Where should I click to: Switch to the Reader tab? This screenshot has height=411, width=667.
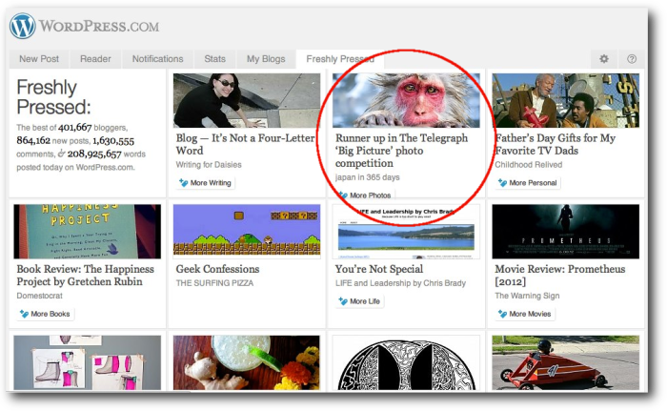(x=95, y=59)
